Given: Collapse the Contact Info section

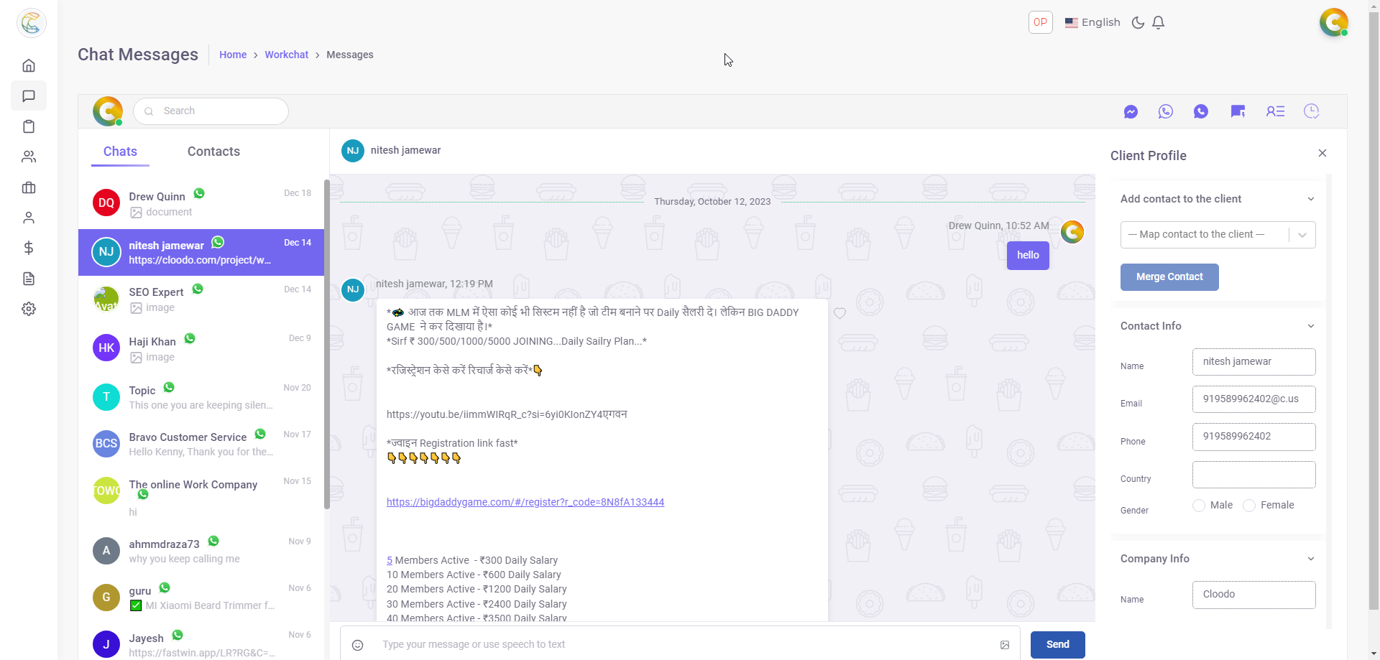Looking at the screenshot, I should click(1311, 325).
